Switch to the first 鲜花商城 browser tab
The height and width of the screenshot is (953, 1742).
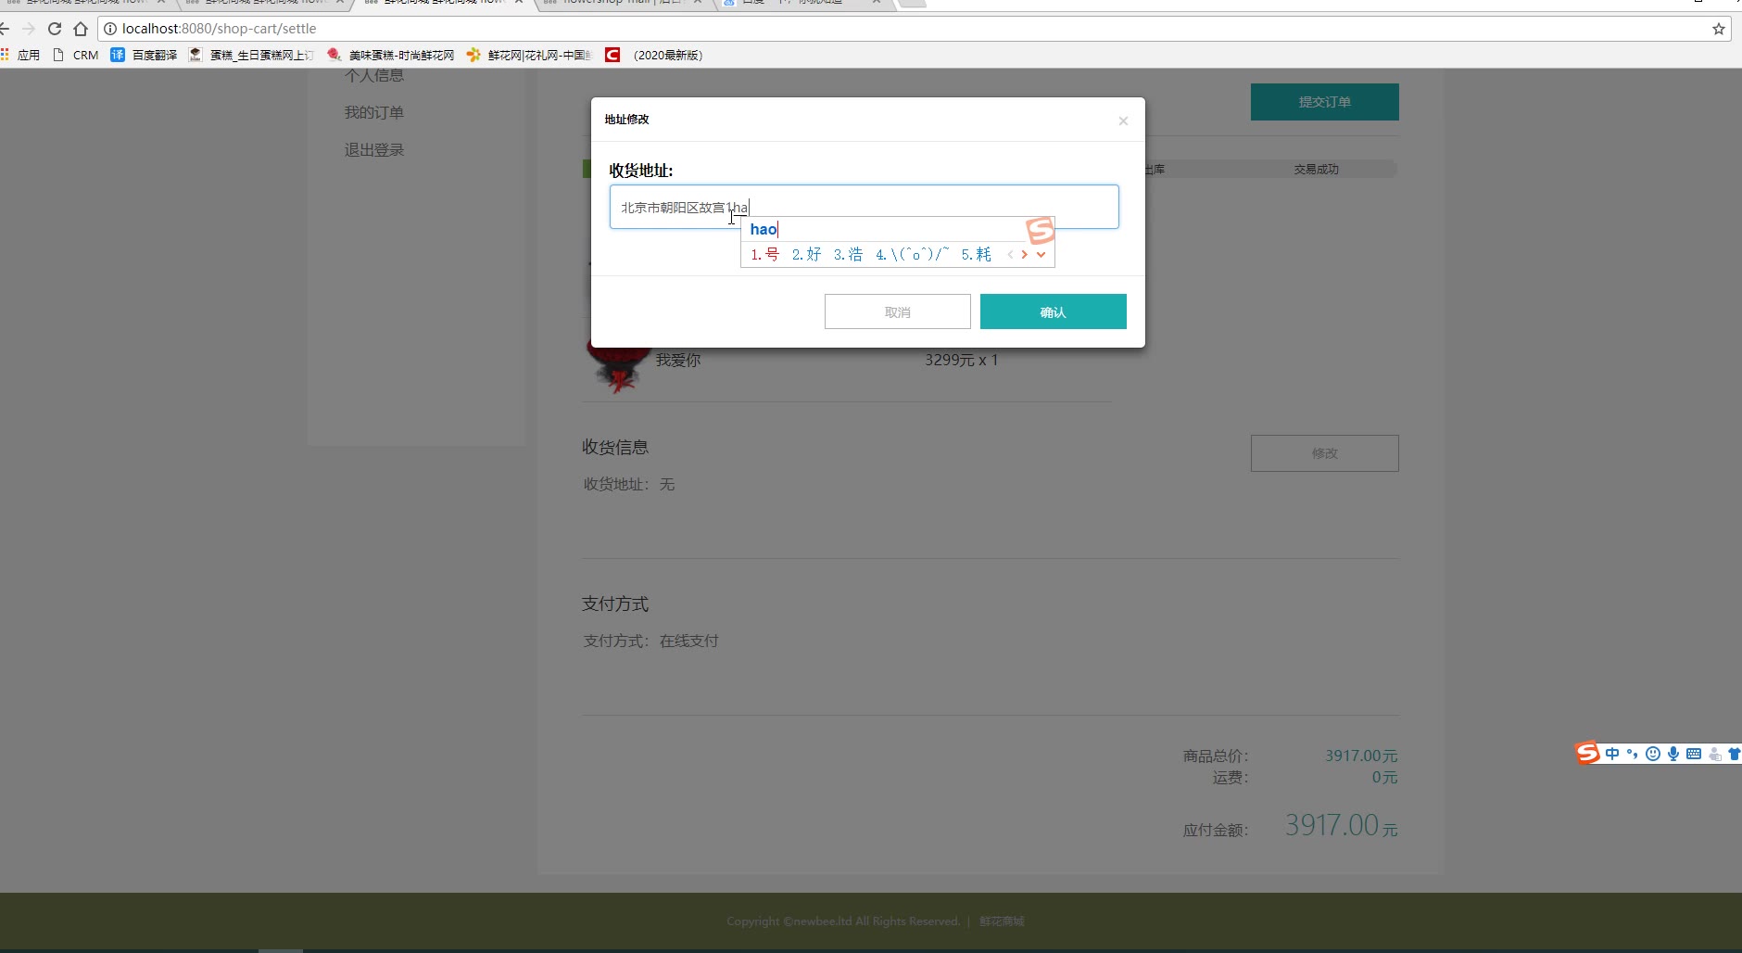83,3
